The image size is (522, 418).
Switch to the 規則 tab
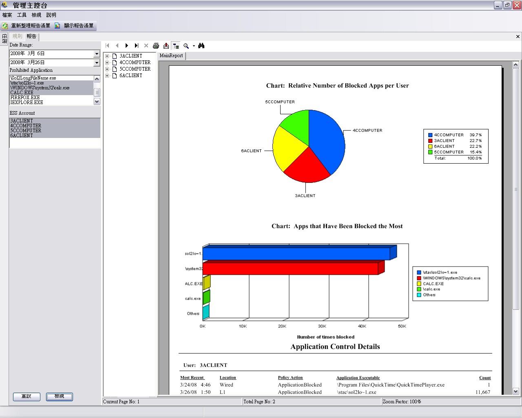[x=17, y=36]
